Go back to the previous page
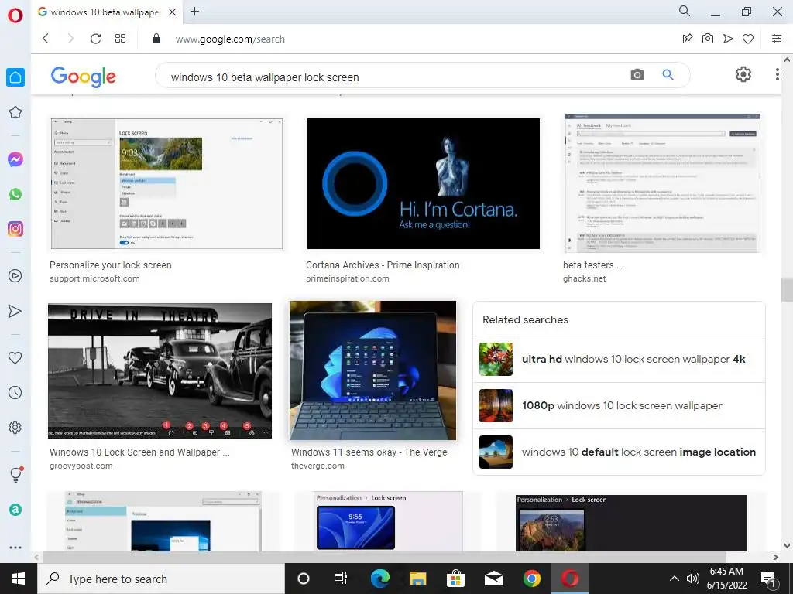 tap(46, 39)
